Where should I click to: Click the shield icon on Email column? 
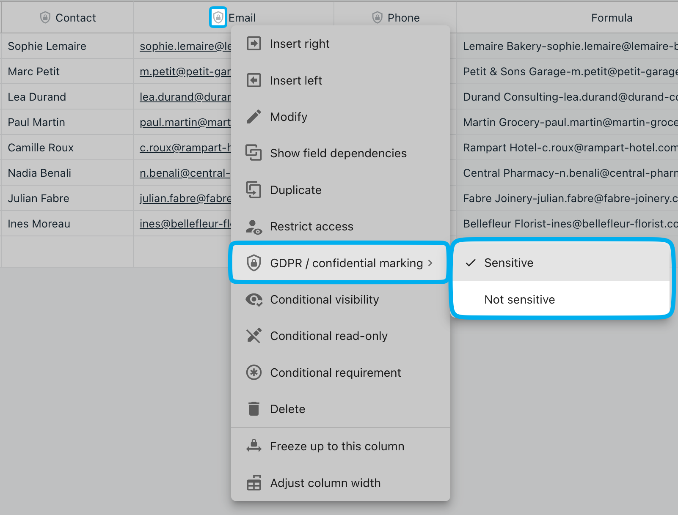218,17
